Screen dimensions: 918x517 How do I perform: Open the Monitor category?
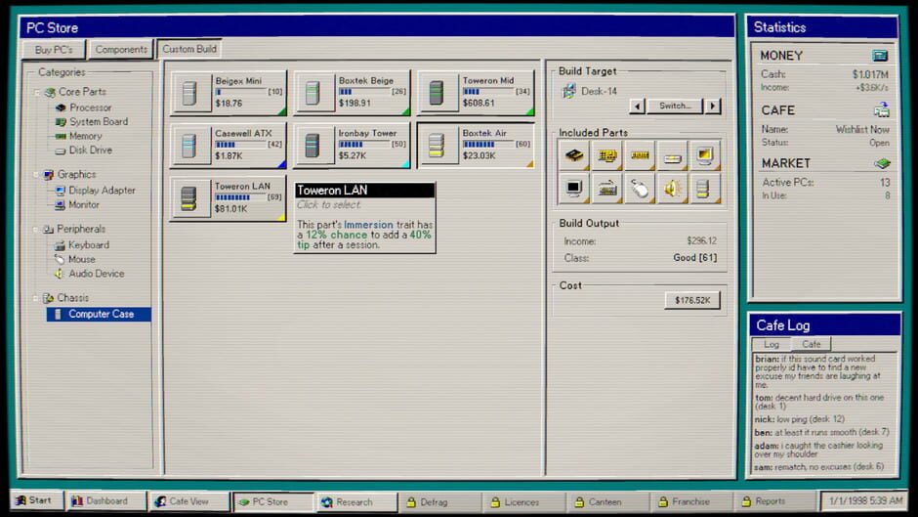click(77, 205)
